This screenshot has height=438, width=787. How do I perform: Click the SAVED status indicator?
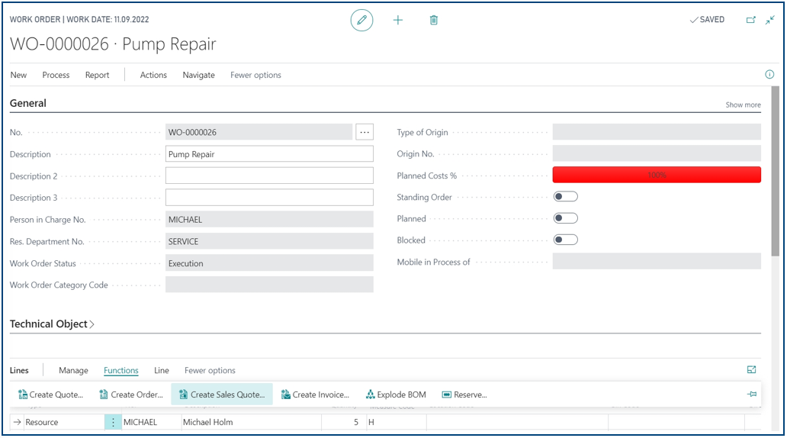[x=707, y=20]
